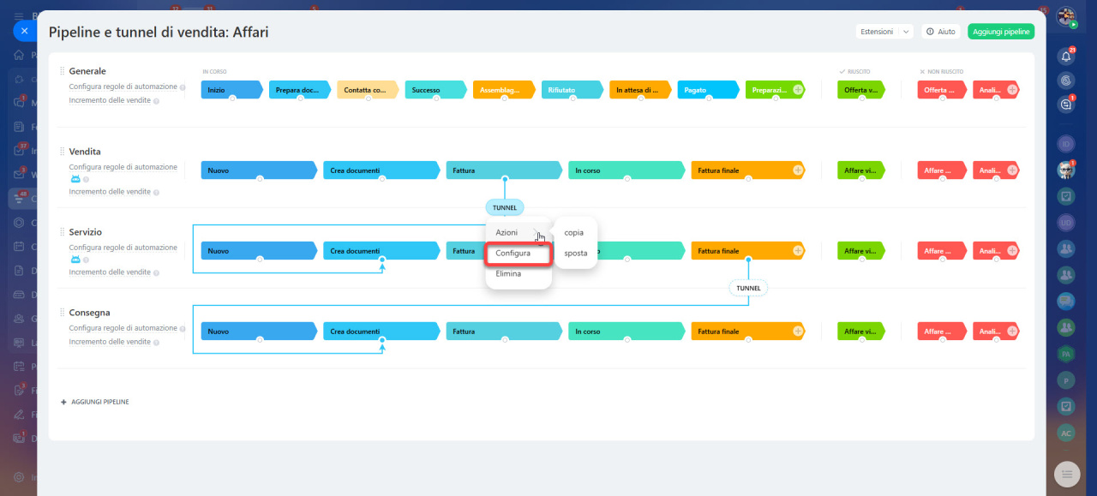
Task: Click the Aiuto help button
Action: [941, 32]
